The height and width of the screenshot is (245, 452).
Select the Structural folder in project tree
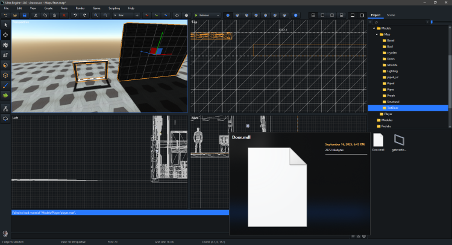[x=393, y=102]
